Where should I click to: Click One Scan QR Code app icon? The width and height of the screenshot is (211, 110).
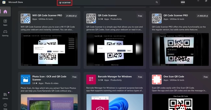coord(157,79)
